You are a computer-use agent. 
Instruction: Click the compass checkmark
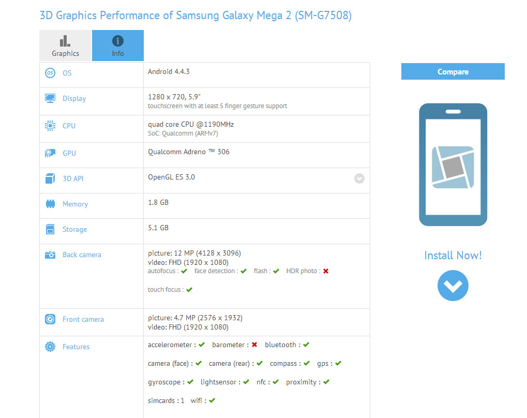point(307,363)
